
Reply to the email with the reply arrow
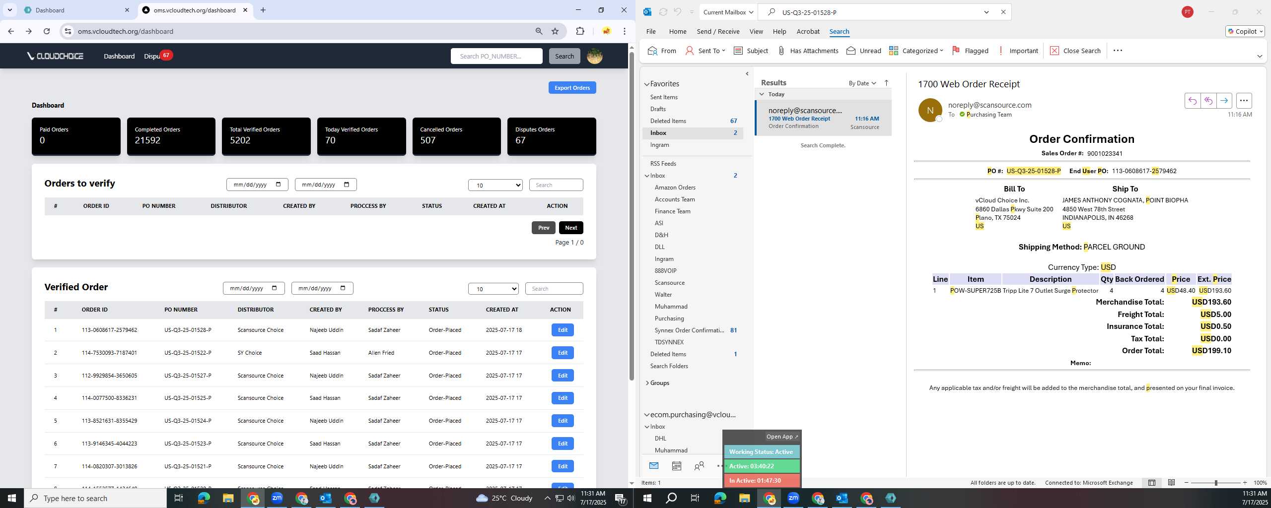coord(1192,101)
